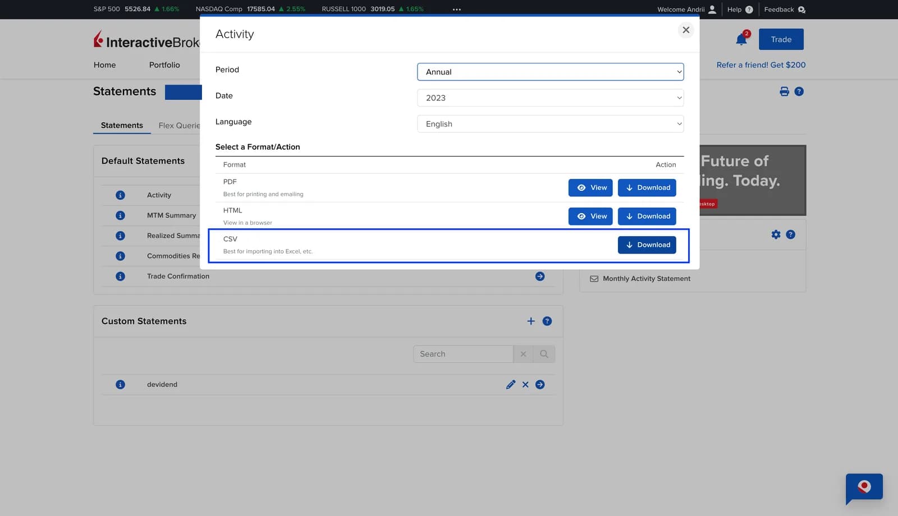898x516 pixels.
Task: Open help icon beside the gear
Action: click(x=790, y=234)
